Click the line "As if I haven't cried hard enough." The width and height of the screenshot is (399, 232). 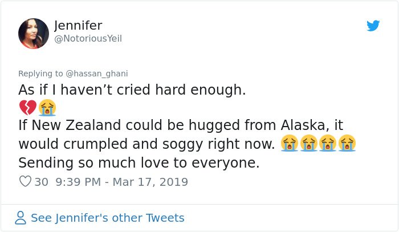[x=132, y=90]
